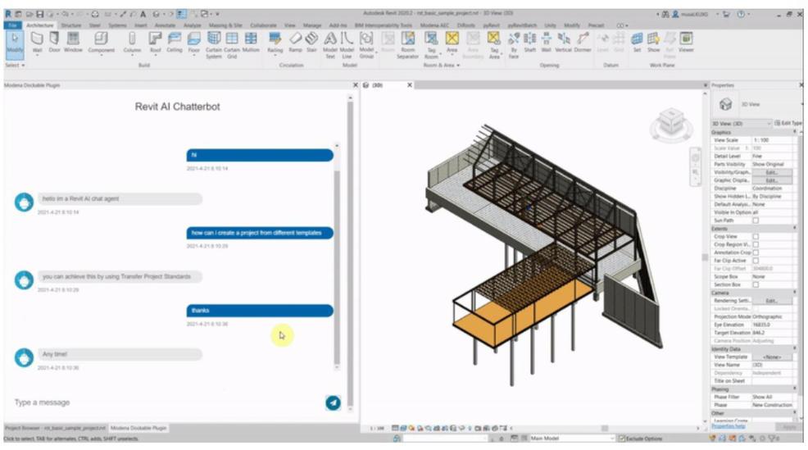Screen dimensions: 808x450
Task: Select the Model Text tool
Action: (330, 45)
